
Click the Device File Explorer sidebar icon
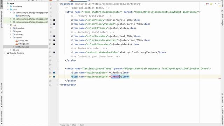(x=222, y=107)
